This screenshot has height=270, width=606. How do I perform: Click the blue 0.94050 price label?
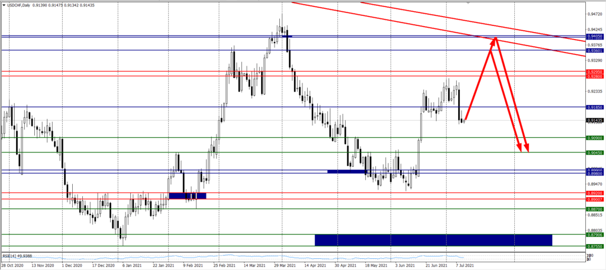tap(595, 36)
